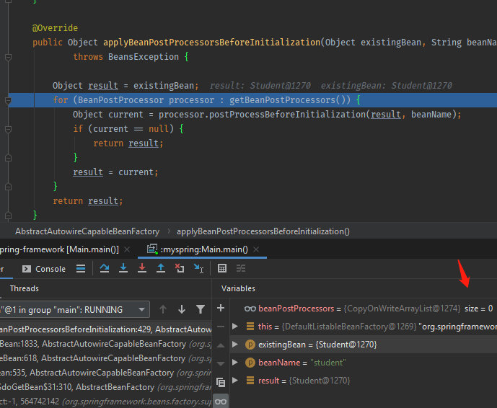Close the :myspring:Main.main() tab
Screen dimensions: 497x408
coord(256,249)
